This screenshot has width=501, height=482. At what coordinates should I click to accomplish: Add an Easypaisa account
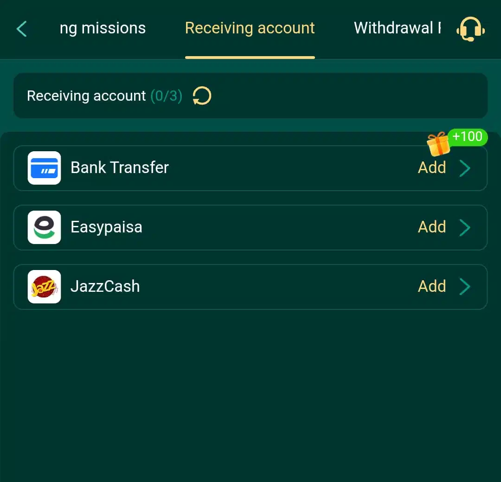[x=432, y=227]
